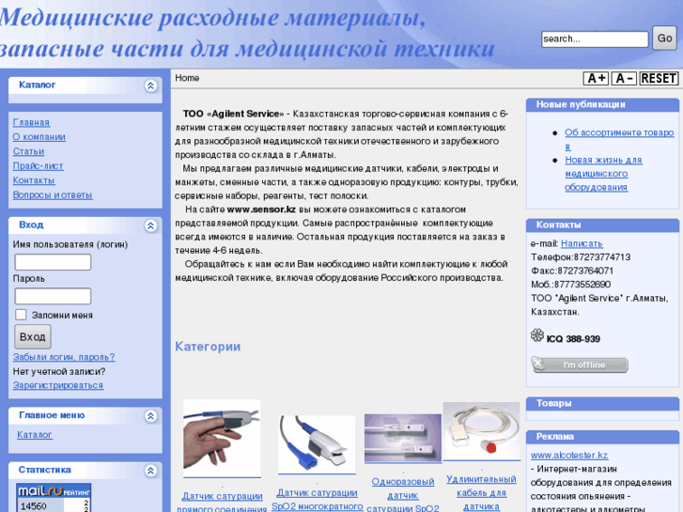683x512 pixels.
Task: Click the Зарегистрироваться link
Action: (58, 385)
